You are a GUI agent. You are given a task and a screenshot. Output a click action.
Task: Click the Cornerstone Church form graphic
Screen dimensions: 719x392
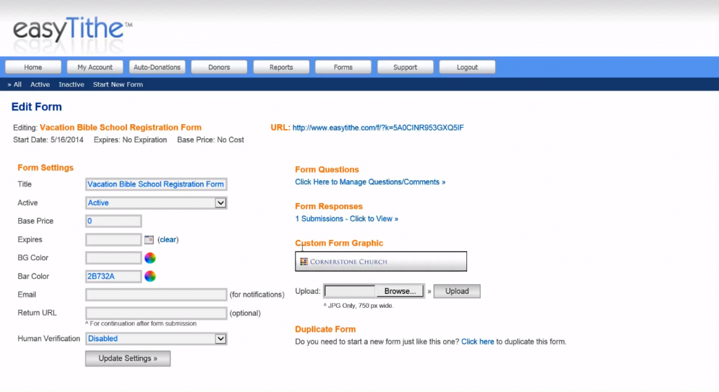(381, 262)
